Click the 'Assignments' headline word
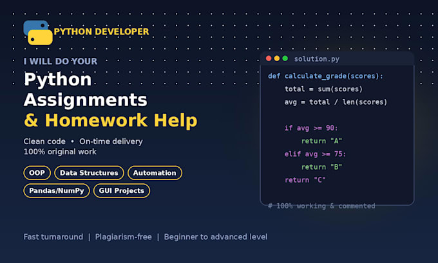438x263 pixels. [x=86, y=100]
